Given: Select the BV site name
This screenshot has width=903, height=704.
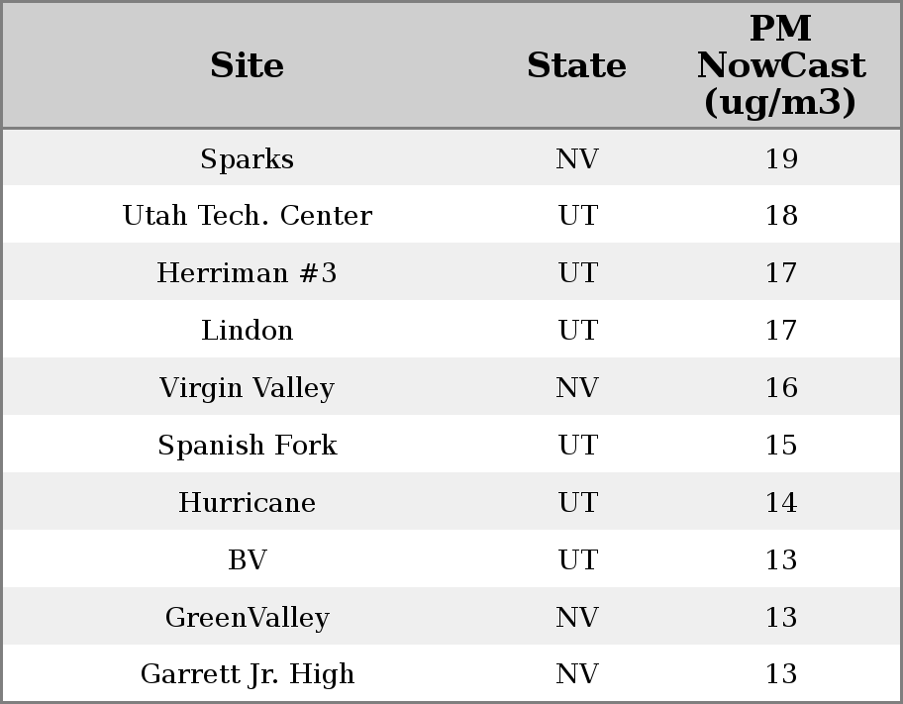Looking at the screenshot, I should 247,560.
